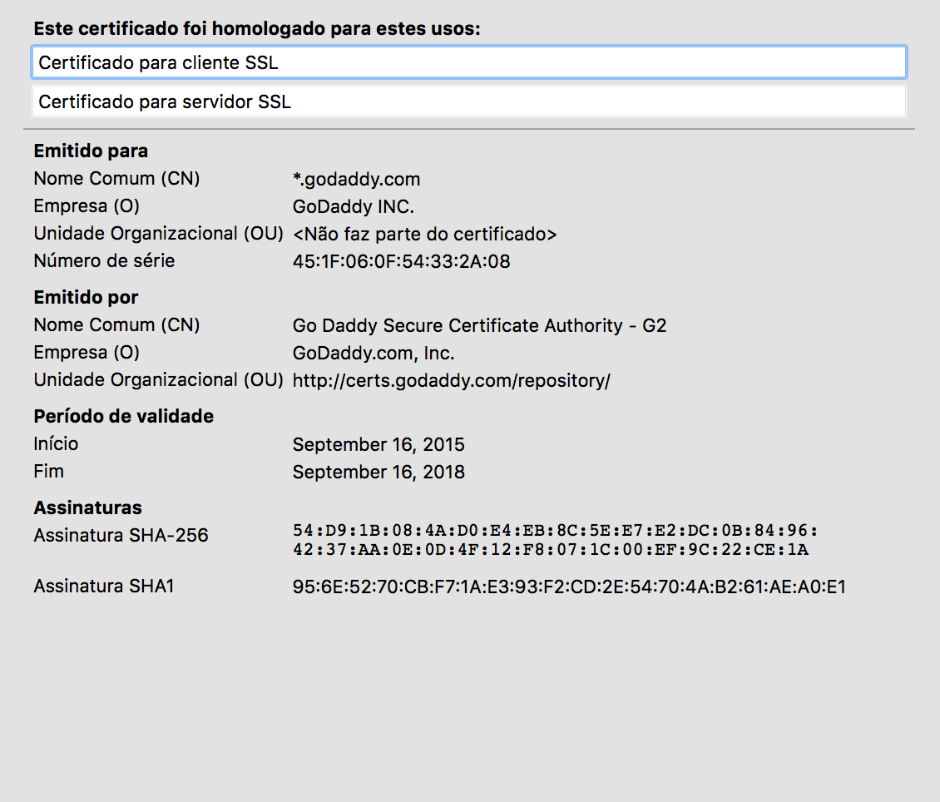Click 'Empresa (O)' under Emitido para
Viewport: 940px width, 802px height.
[x=87, y=205]
